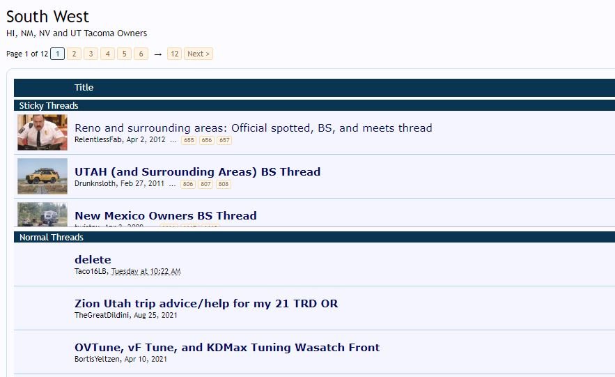Screen dimensions: 615x377
Task: Go to page 2 of threads
Action: coord(74,54)
